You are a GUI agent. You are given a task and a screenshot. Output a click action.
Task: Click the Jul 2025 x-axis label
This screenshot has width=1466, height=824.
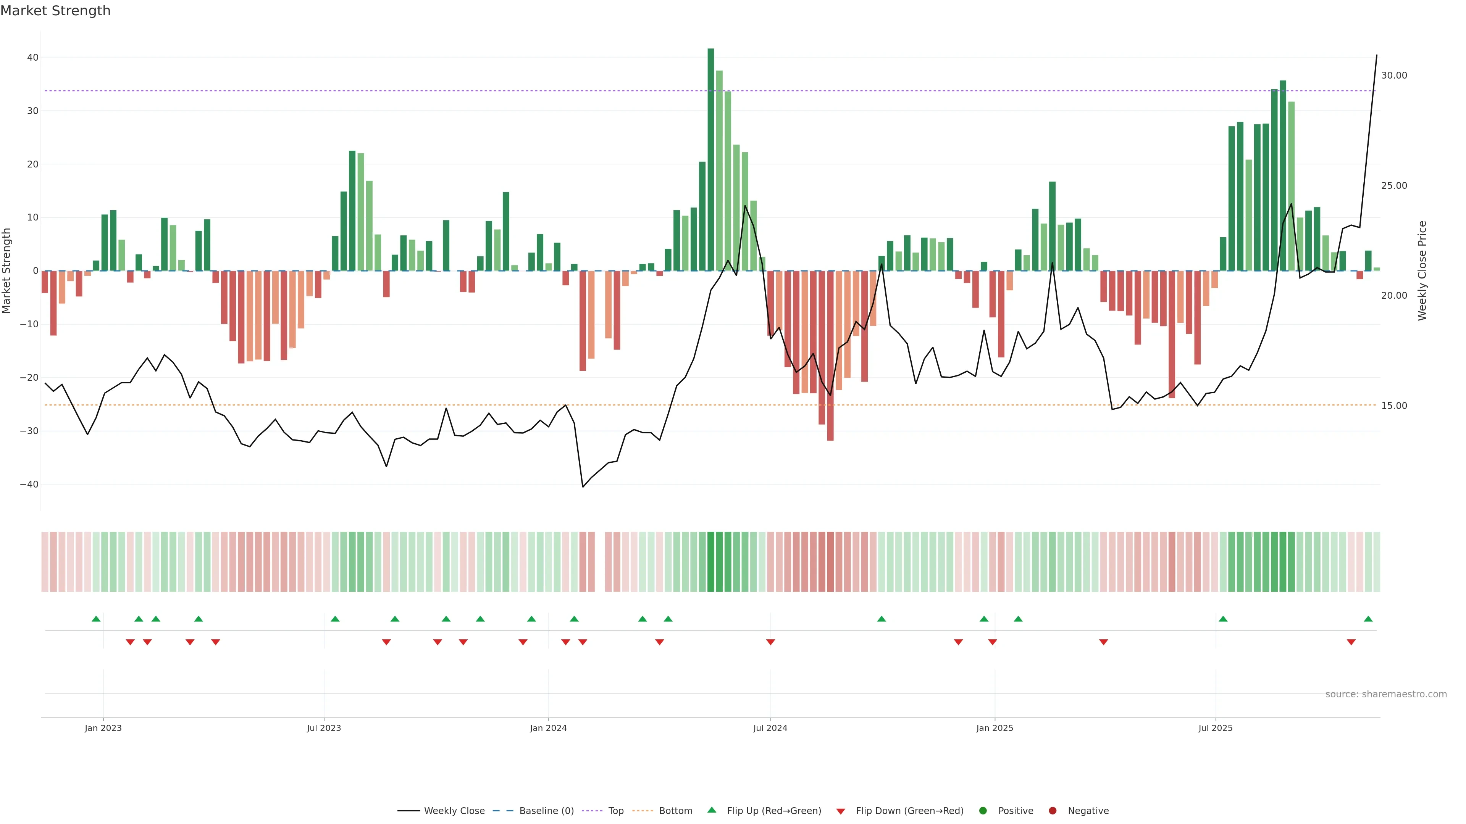[x=1215, y=728]
